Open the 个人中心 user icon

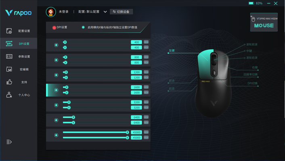pos(9,95)
